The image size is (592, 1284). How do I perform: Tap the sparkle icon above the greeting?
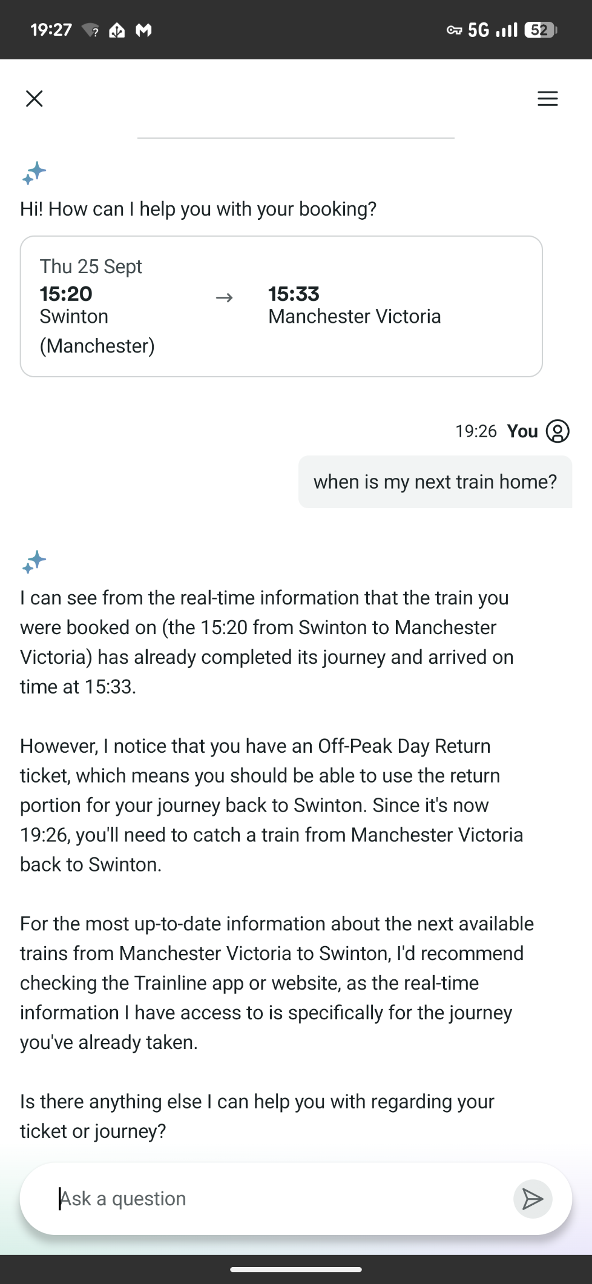(34, 173)
